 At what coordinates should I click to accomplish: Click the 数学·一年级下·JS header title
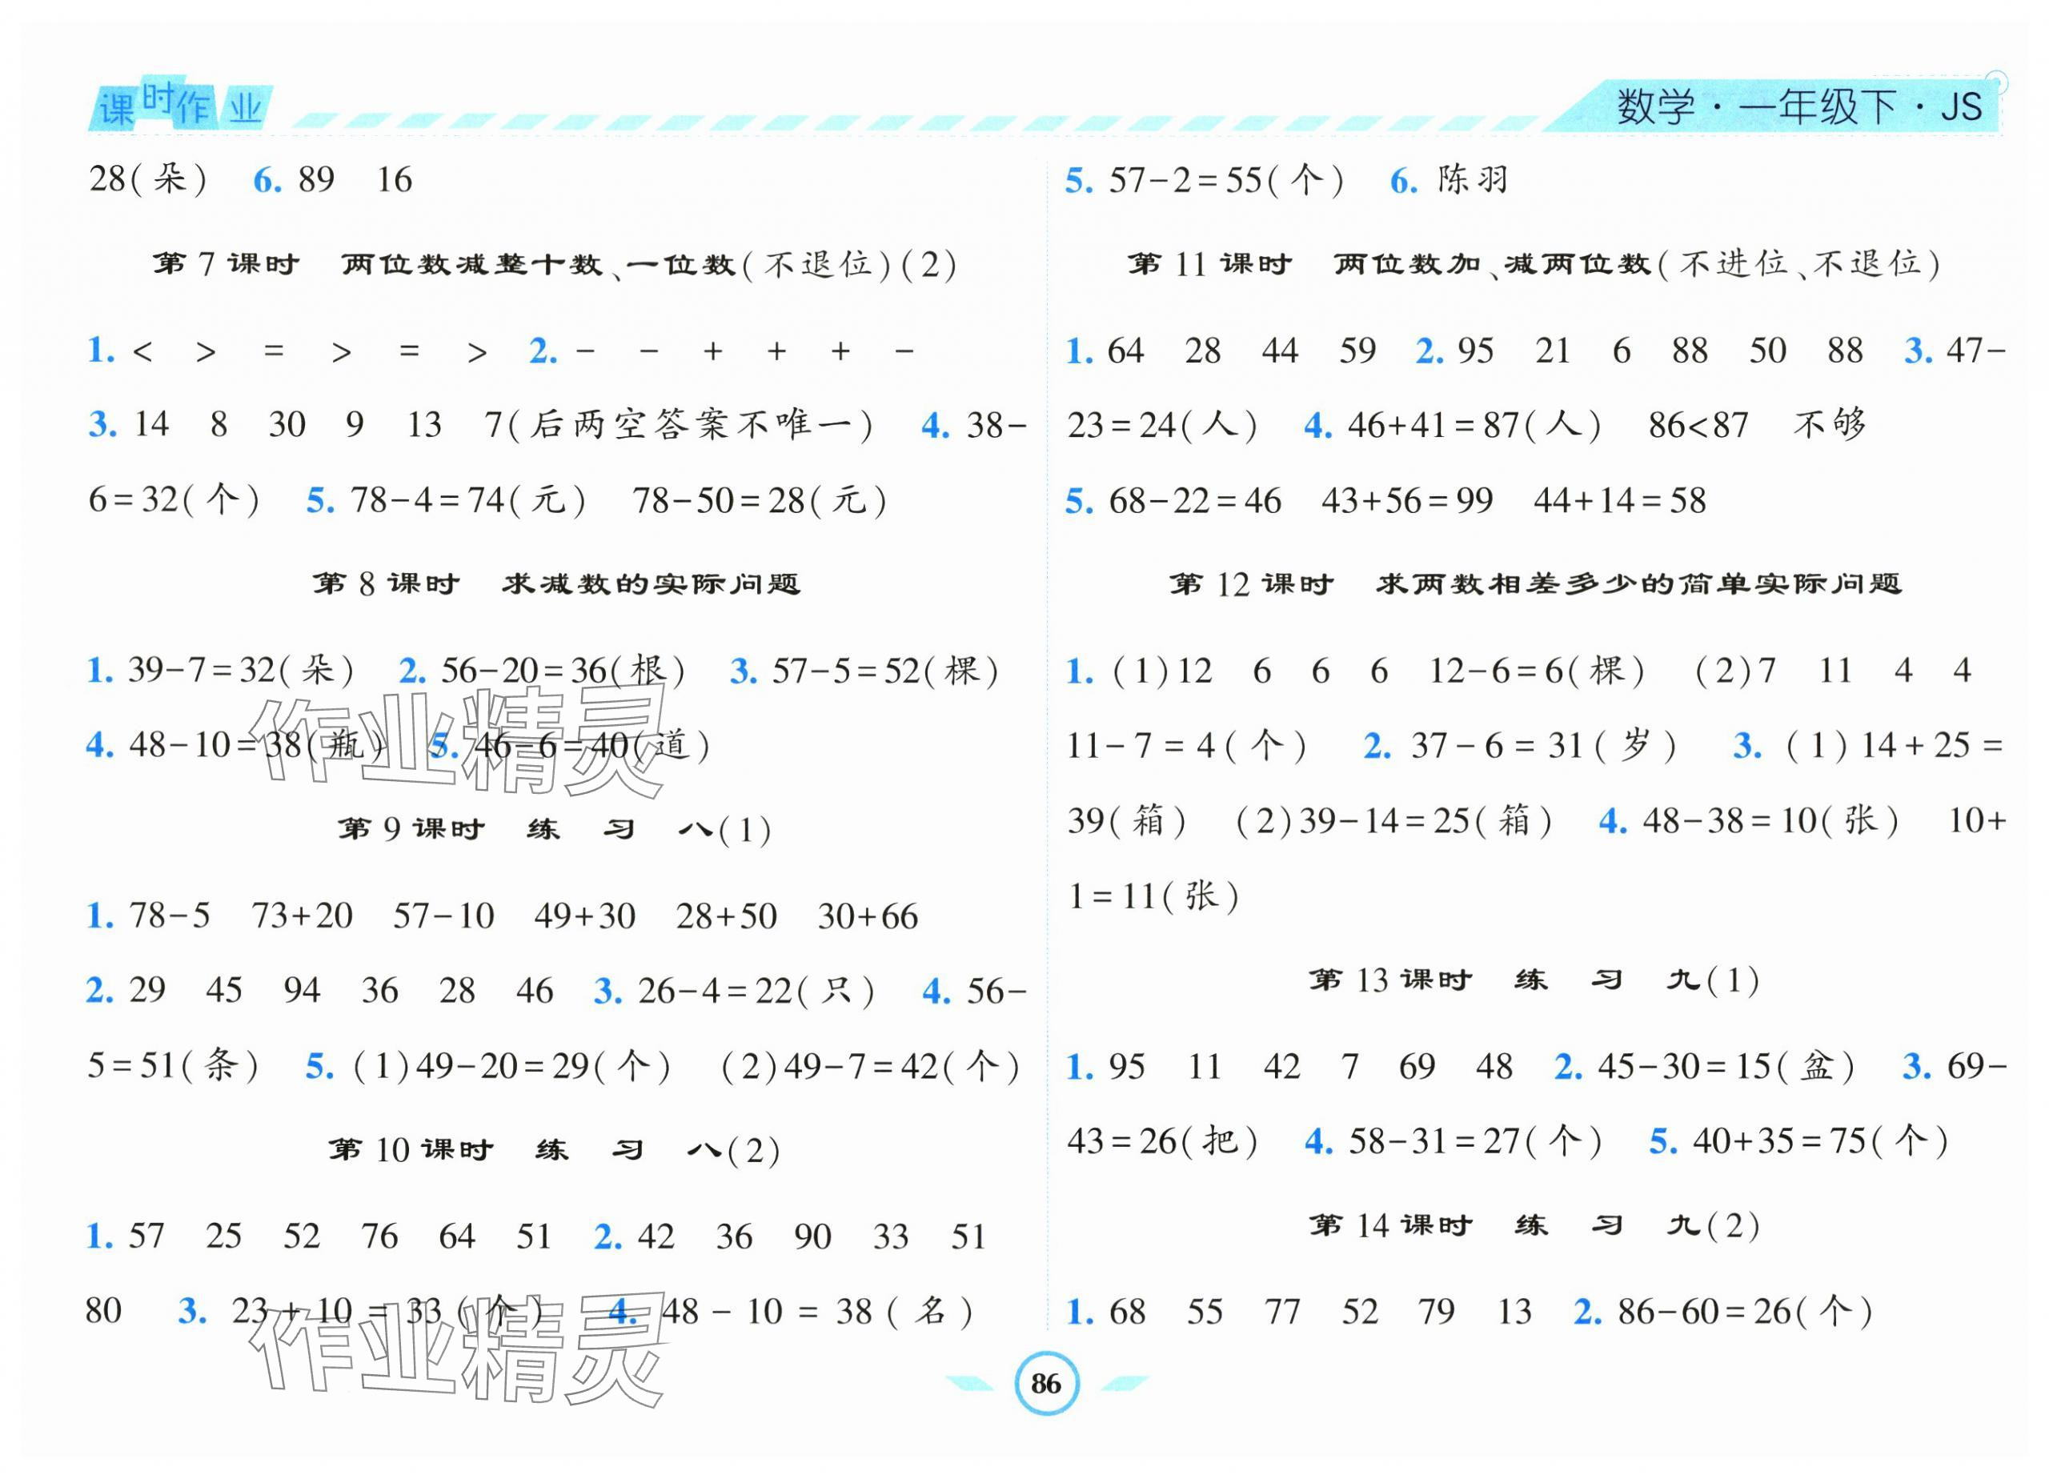pyautogui.click(x=1798, y=106)
